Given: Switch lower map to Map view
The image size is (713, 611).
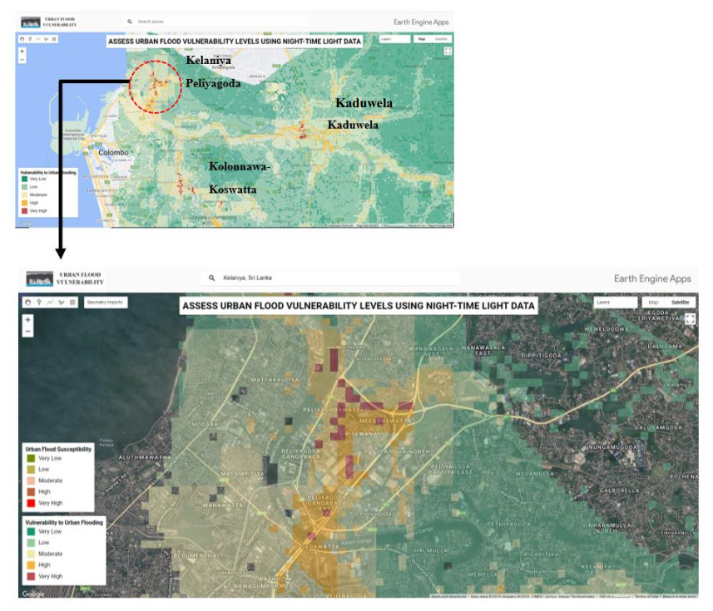Looking at the screenshot, I should tap(654, 303).
